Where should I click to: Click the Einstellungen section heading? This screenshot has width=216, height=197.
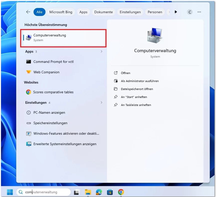point(36,103)
